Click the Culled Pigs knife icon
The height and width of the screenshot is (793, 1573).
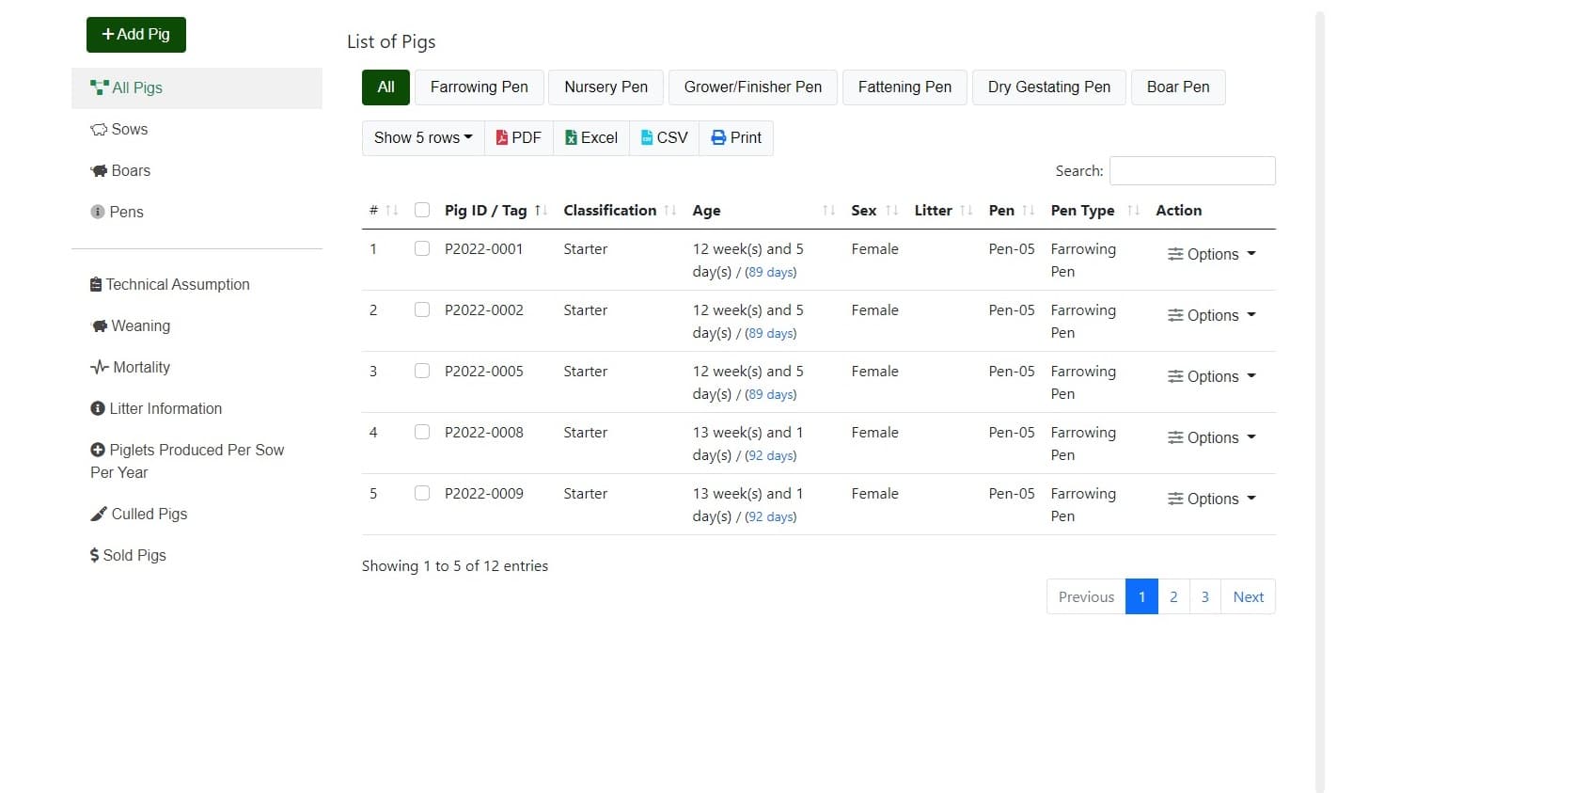click(99, 514)
